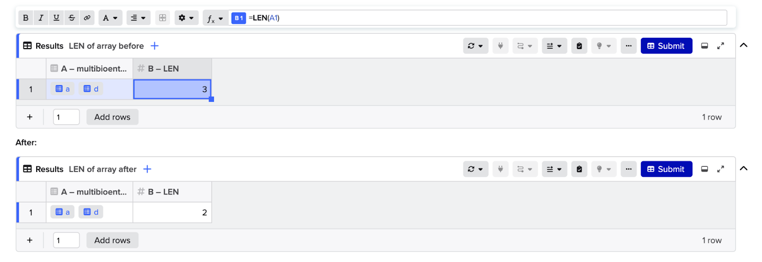Open the gear settings dropdown
Image resolution: width=762 pixels, height=262 pixels.
(x=186, y=18)
